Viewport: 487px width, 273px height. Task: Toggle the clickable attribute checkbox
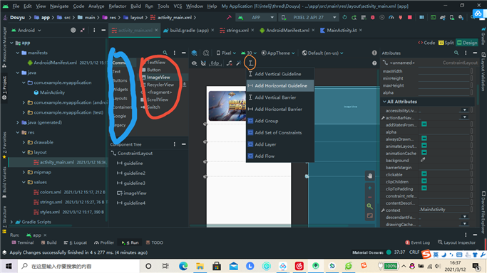(x=424, y=174)
